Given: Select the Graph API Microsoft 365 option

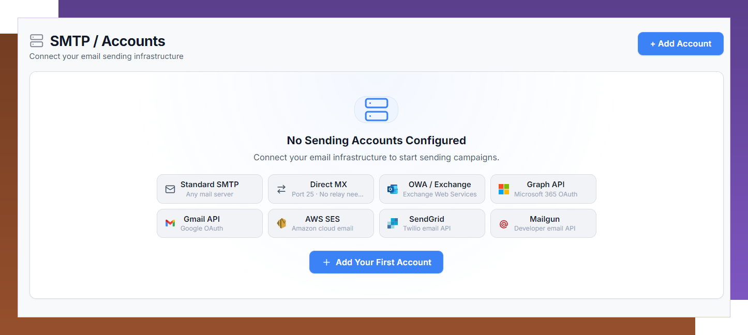Looking at the screenshot, I should pyautogui.click(x=543, y=189).
